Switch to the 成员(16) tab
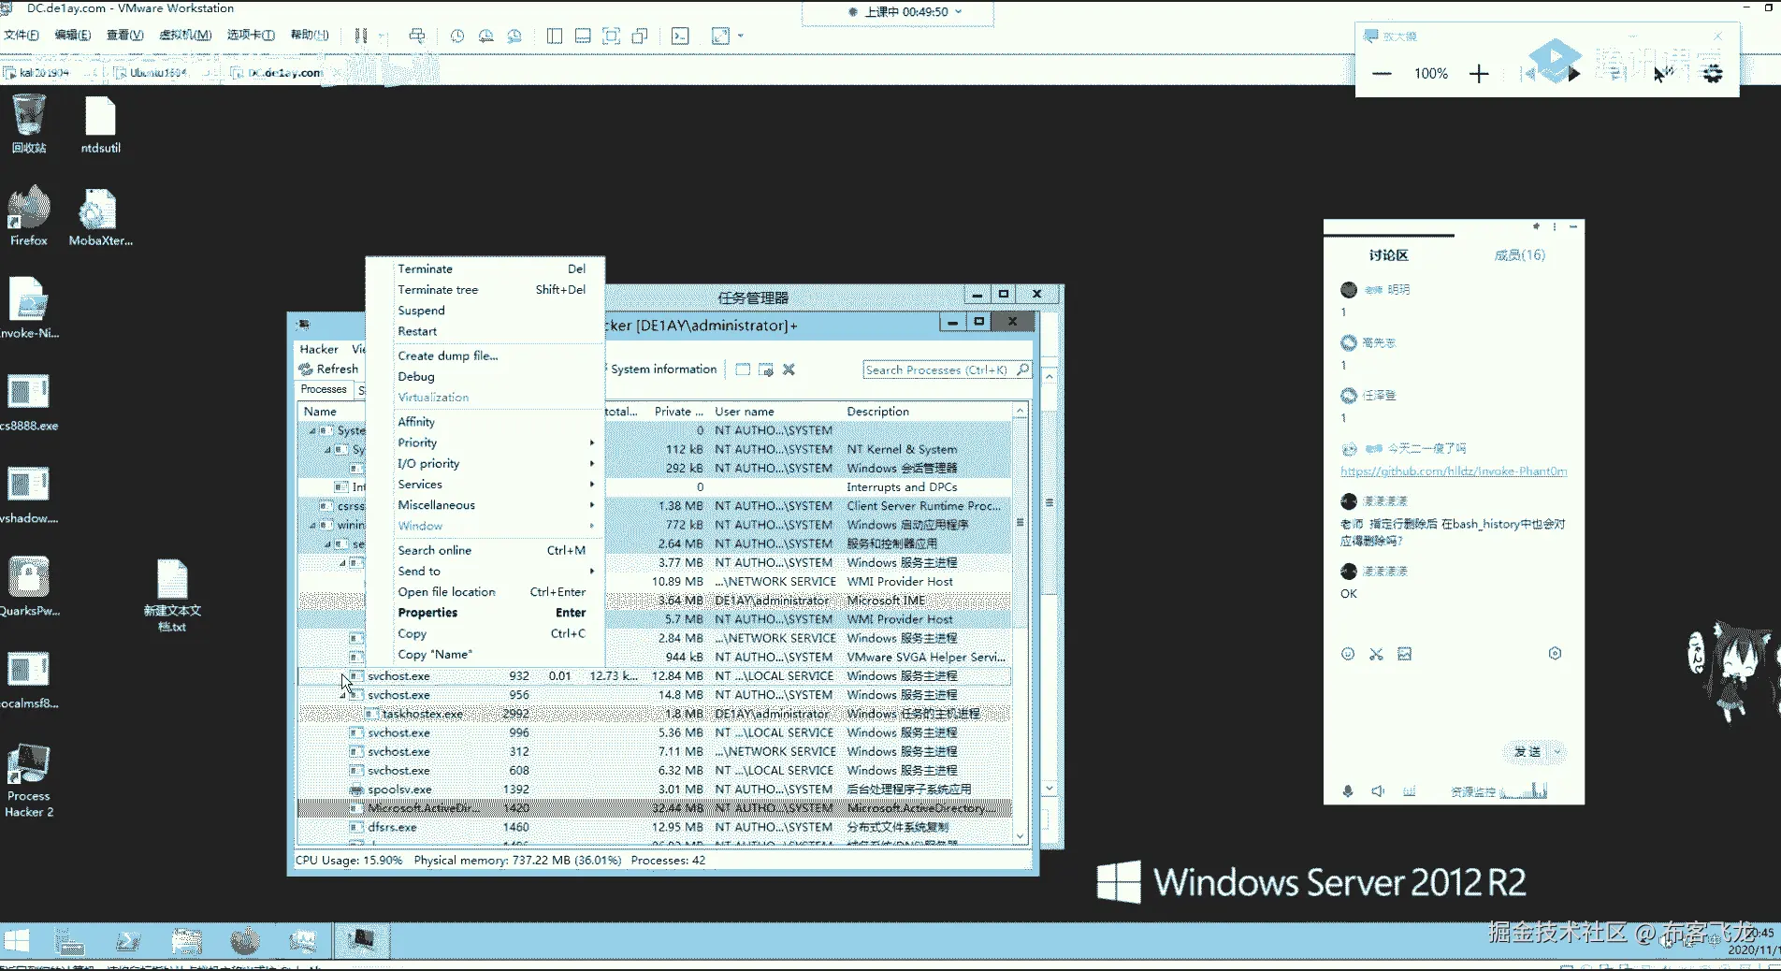1781x971 pixels. (x=1519, y=255)
